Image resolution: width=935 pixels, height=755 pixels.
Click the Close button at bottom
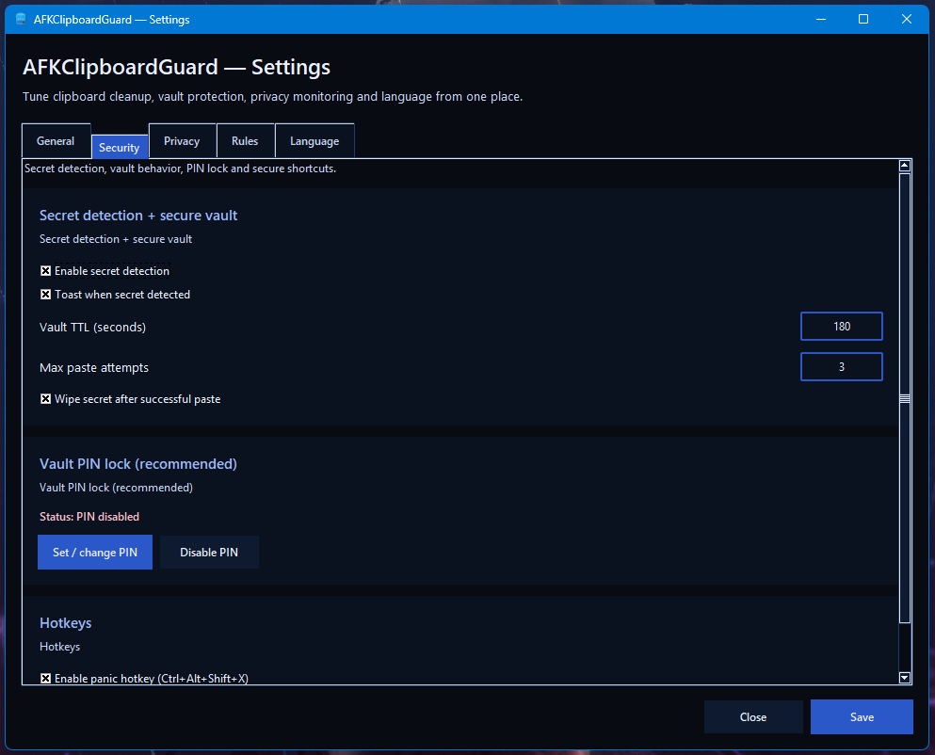(753, 717)
